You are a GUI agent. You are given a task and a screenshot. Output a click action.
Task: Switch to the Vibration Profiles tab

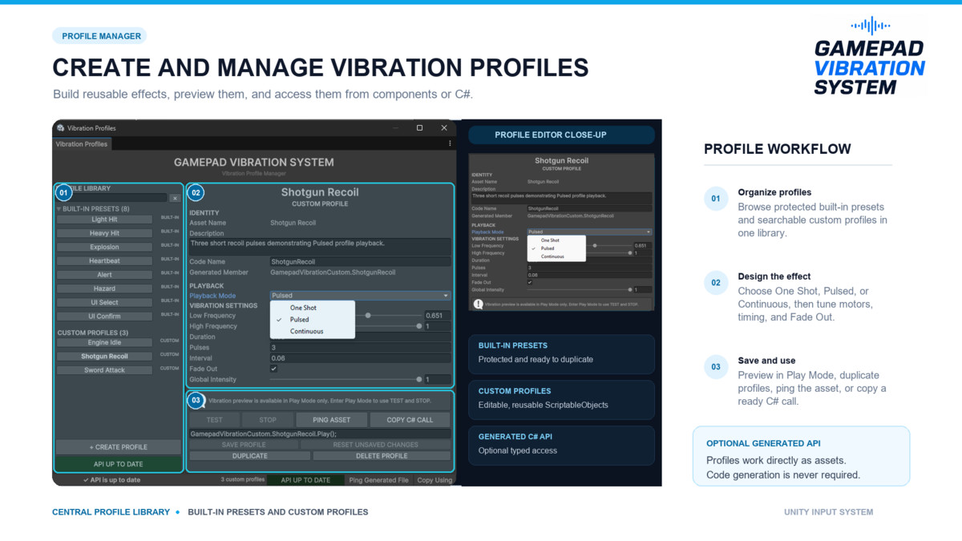click(82, 144)
